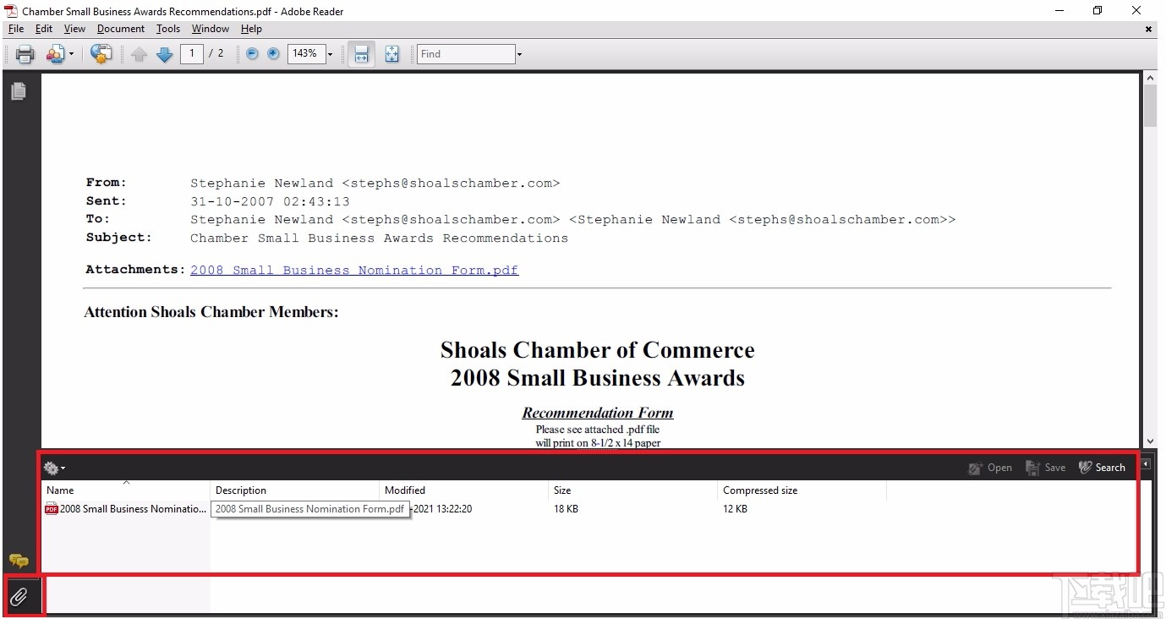Click the Attention Shoals Chamber Members text

tap(211, 312)
